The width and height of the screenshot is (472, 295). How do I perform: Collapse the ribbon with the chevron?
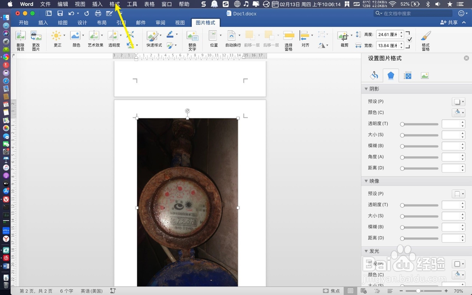(x=464, y=22)
